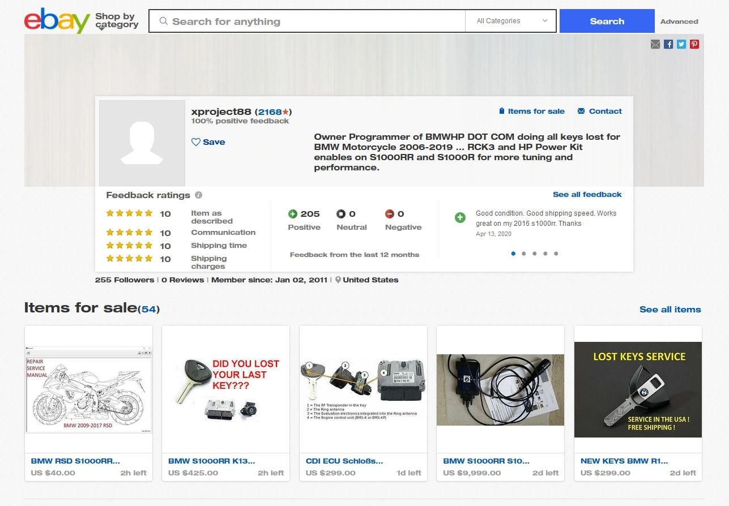The image size is (729, 506).
Task: Click the blue Search button
Action: [x=607, y=21]
